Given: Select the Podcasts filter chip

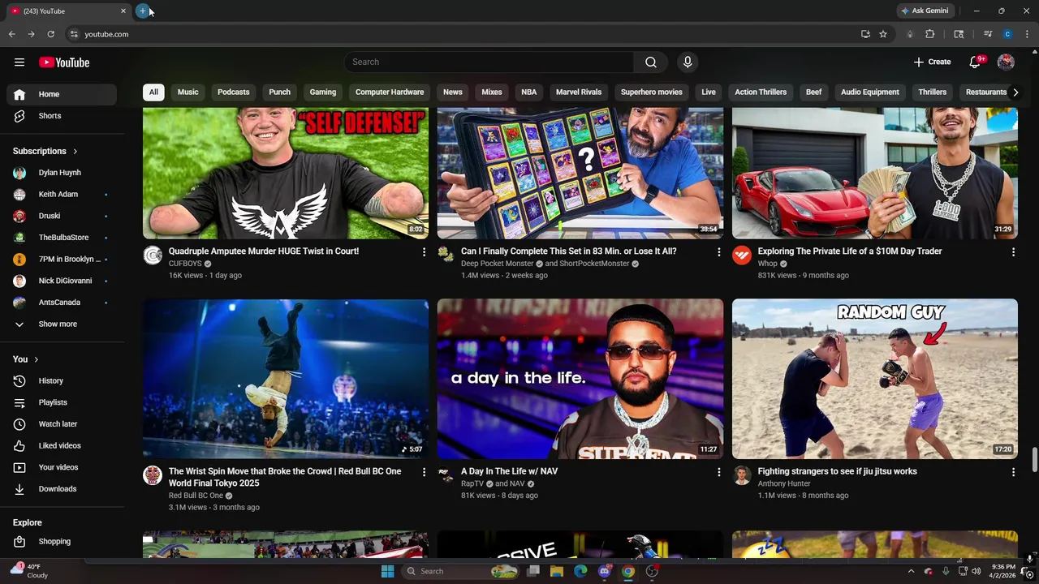Looking at the screenshot, I should click(234, 92).
